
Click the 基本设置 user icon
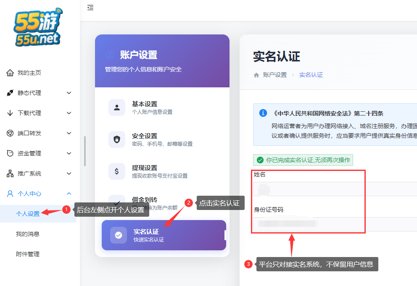117,108
